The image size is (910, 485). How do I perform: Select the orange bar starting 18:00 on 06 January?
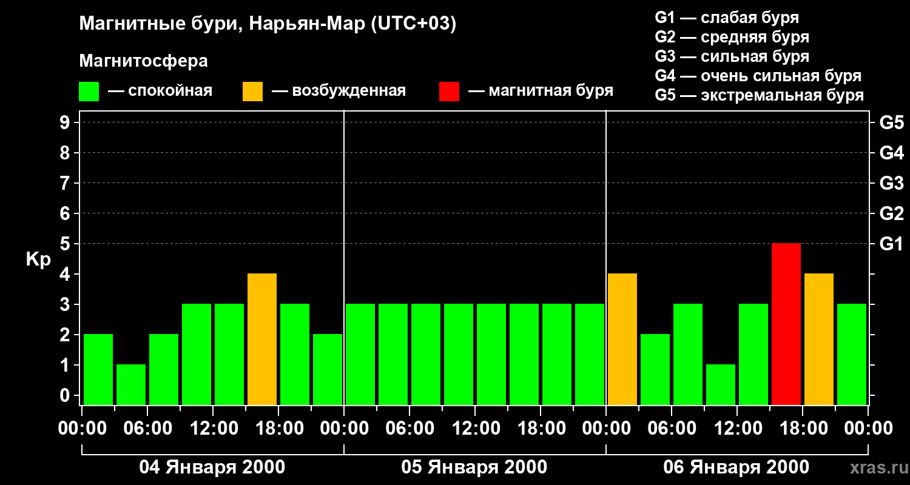coord(819,339)
